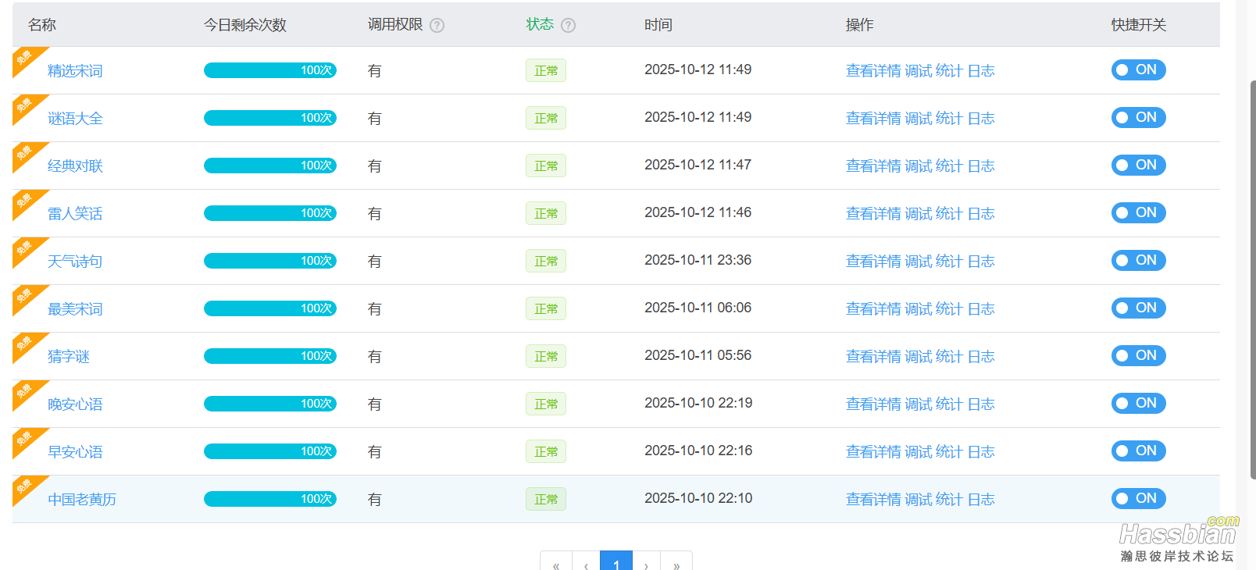Turn off the ON switch for 精选宋词
The height and width of the screenshot is (570, 1256).
click(x=1138, y=70)
